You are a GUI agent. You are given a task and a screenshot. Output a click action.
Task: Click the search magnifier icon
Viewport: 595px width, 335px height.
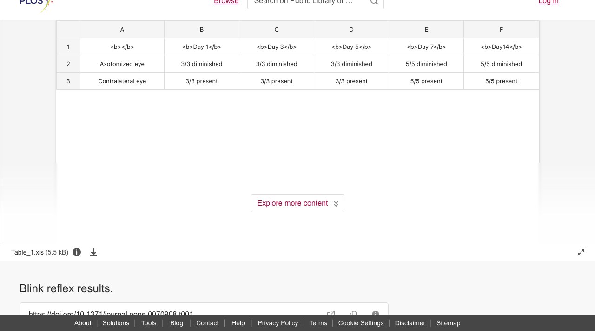pyautogui.click(x=374, y=2)
